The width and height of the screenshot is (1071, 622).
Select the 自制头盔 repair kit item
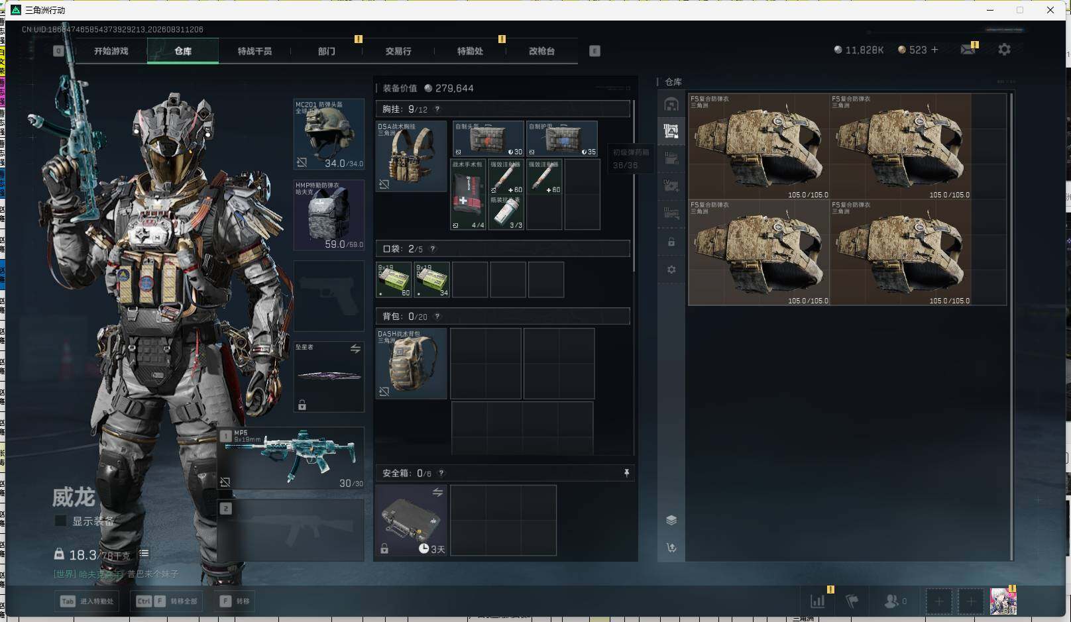(488, 138)
